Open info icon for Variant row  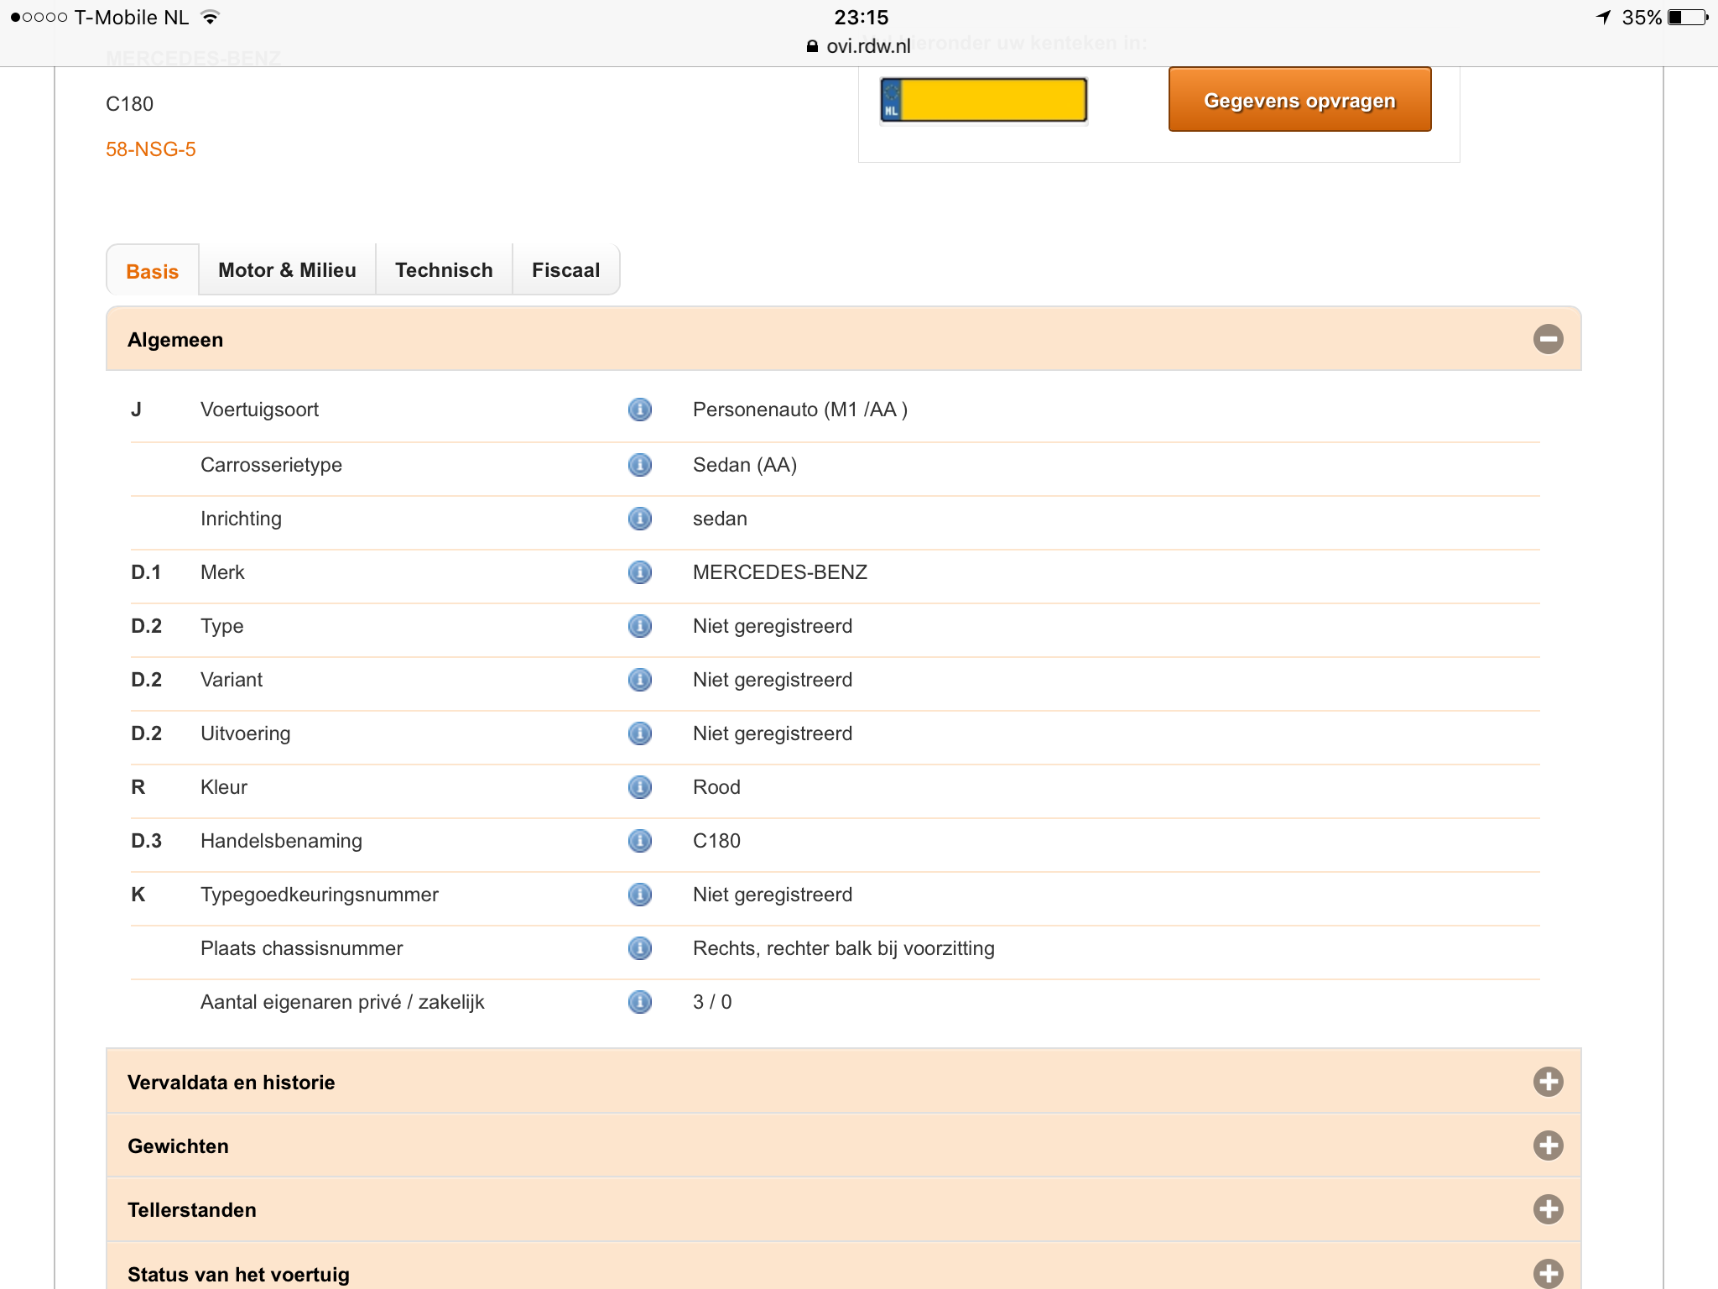tap(640, 680)
